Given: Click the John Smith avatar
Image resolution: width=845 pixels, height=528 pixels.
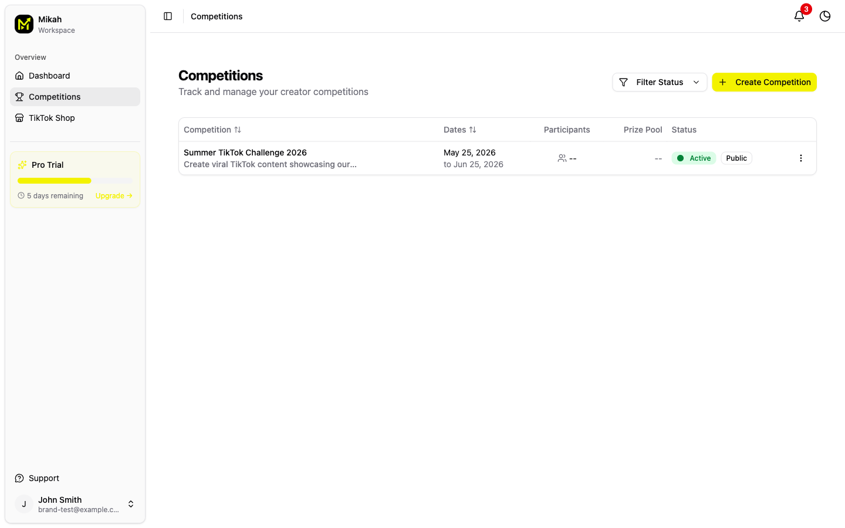Looking at the screenshot, I should point(24,504).
